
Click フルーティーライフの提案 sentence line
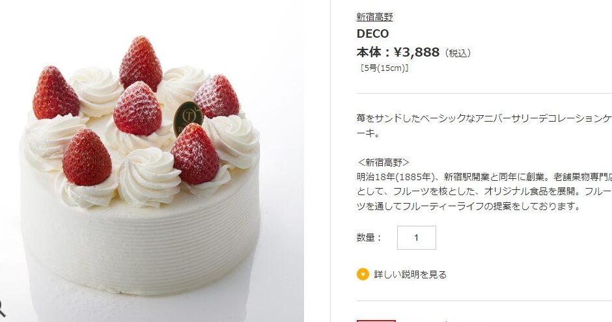[x=469, y=206]
